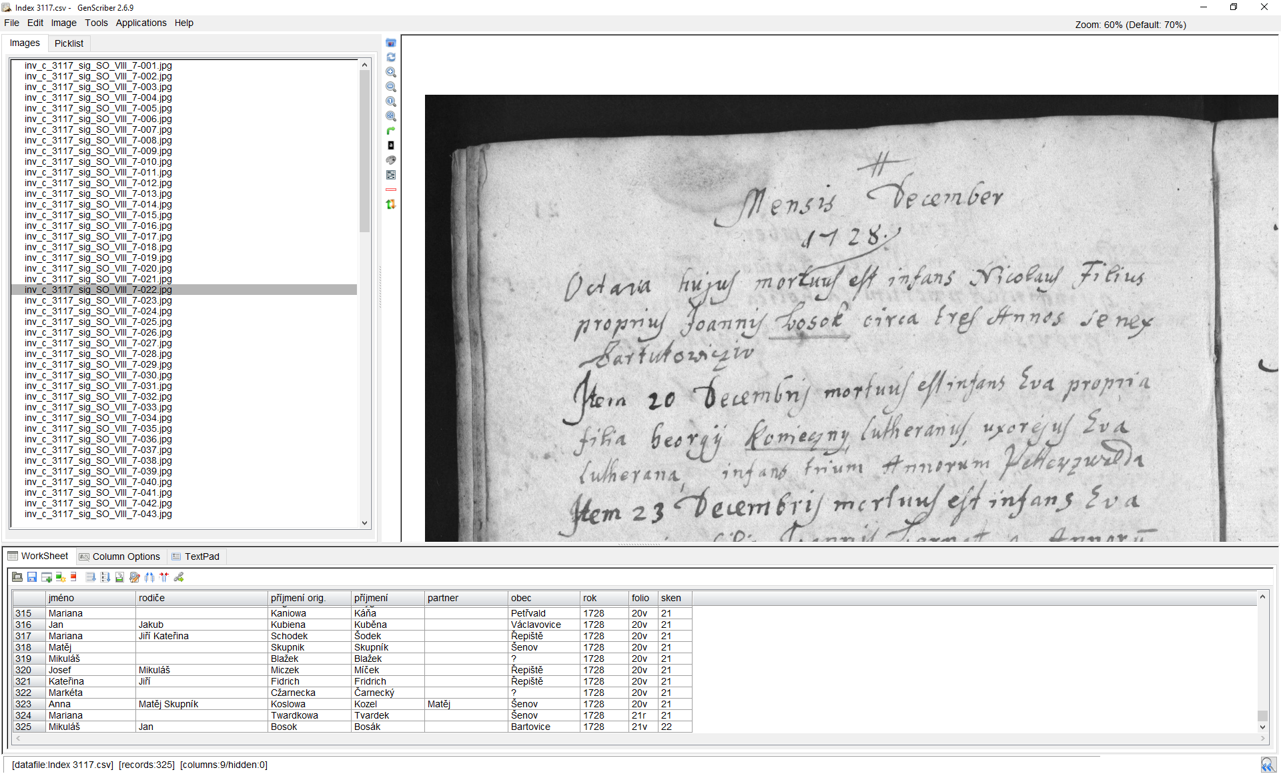
Task: Click the image color palette icon
Action: [x=391, y=160]
